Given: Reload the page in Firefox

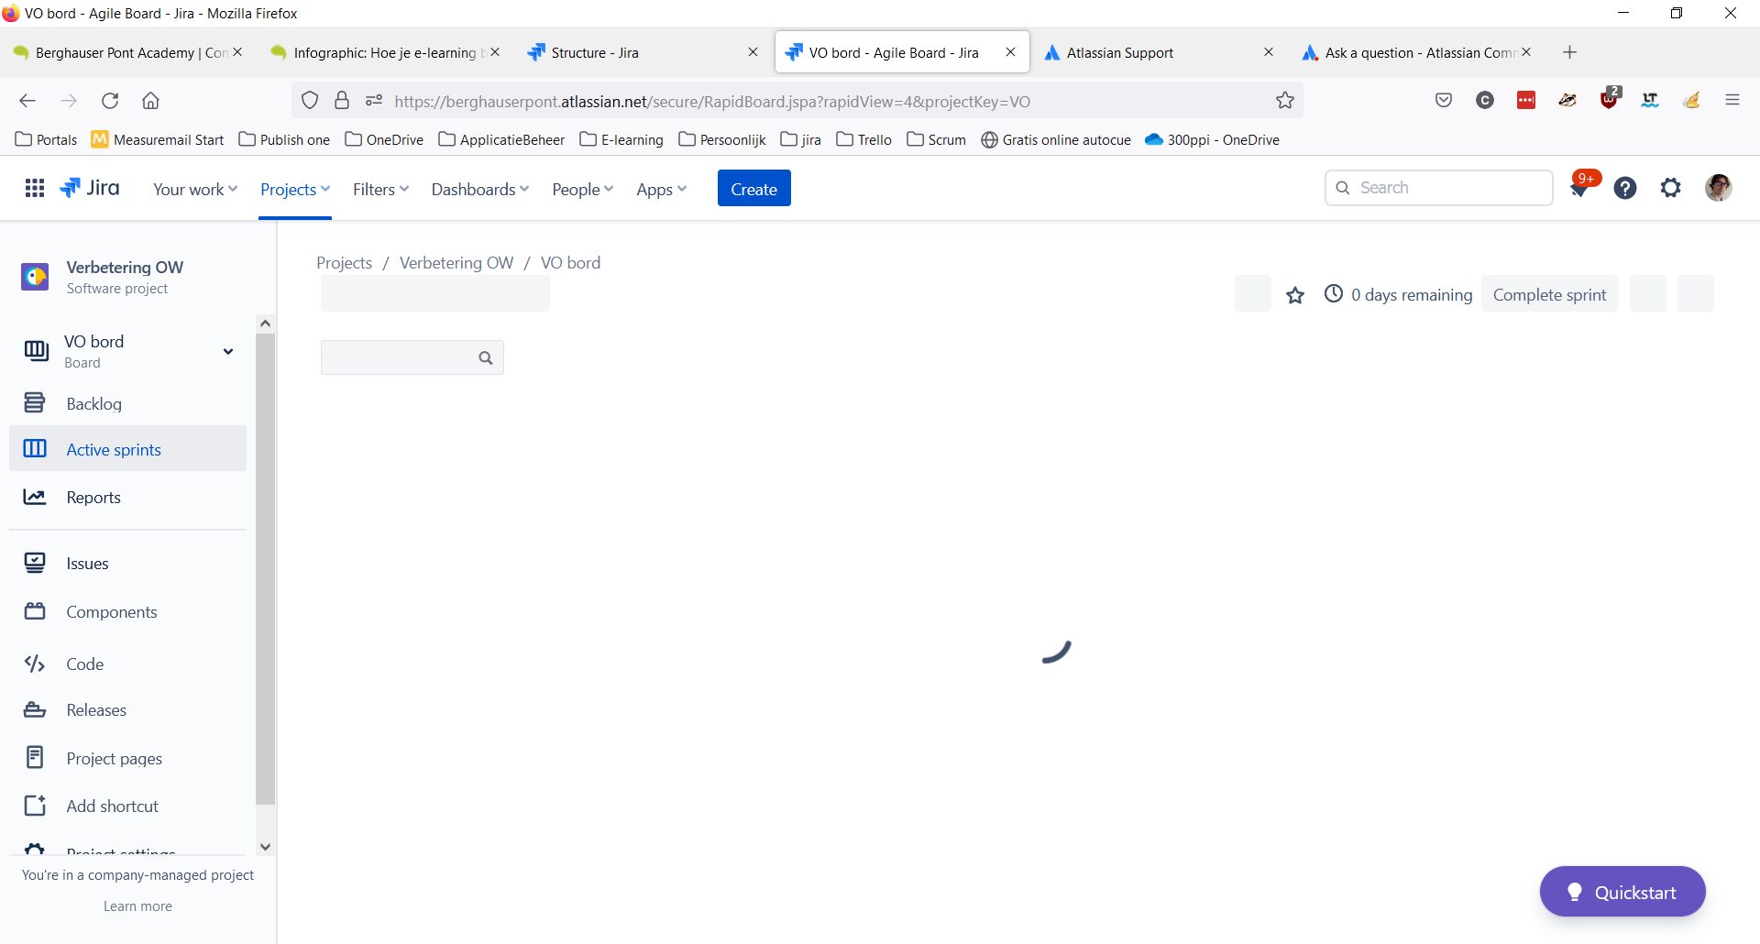Looking at the screenshot, I should coord(110,101).
